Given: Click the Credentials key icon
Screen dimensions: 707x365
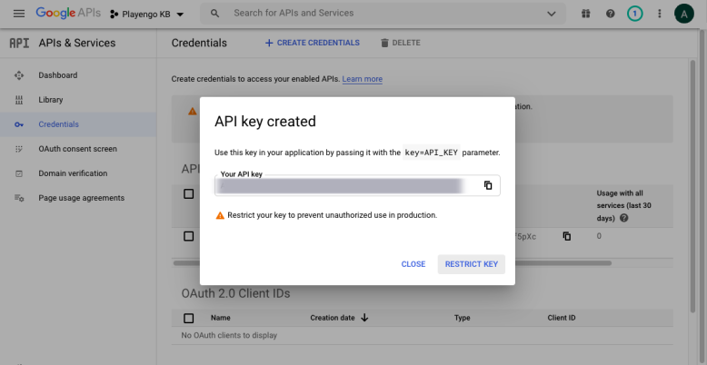Looking at the screenshot, I should pos(19,124).
